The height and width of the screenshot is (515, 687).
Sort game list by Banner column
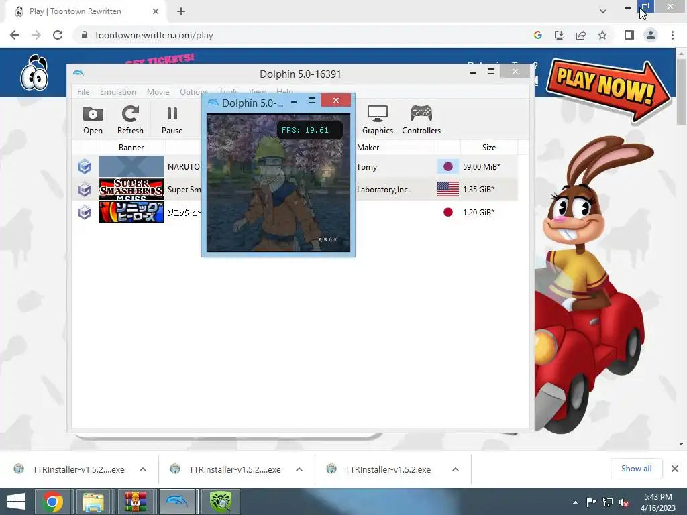click(x=131, y=147)
